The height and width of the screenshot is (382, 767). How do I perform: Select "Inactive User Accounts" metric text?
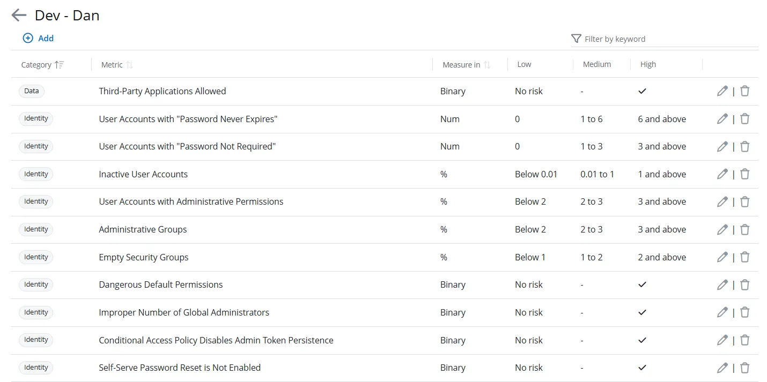point(143,174)
